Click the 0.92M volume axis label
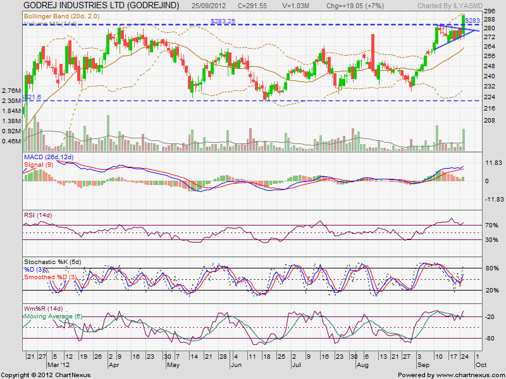Viewport: 506px width, 379px height. [11, 131]
